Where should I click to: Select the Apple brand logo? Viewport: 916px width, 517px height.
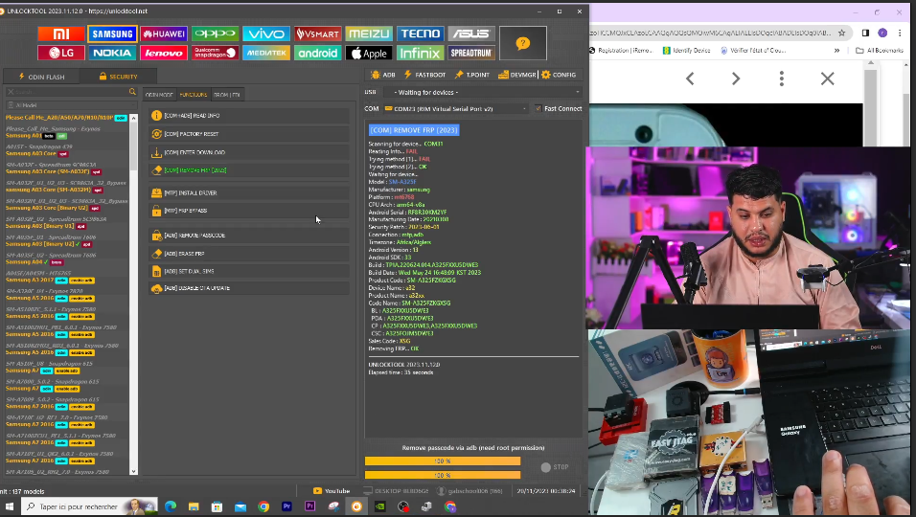click(x=369, y=53)
